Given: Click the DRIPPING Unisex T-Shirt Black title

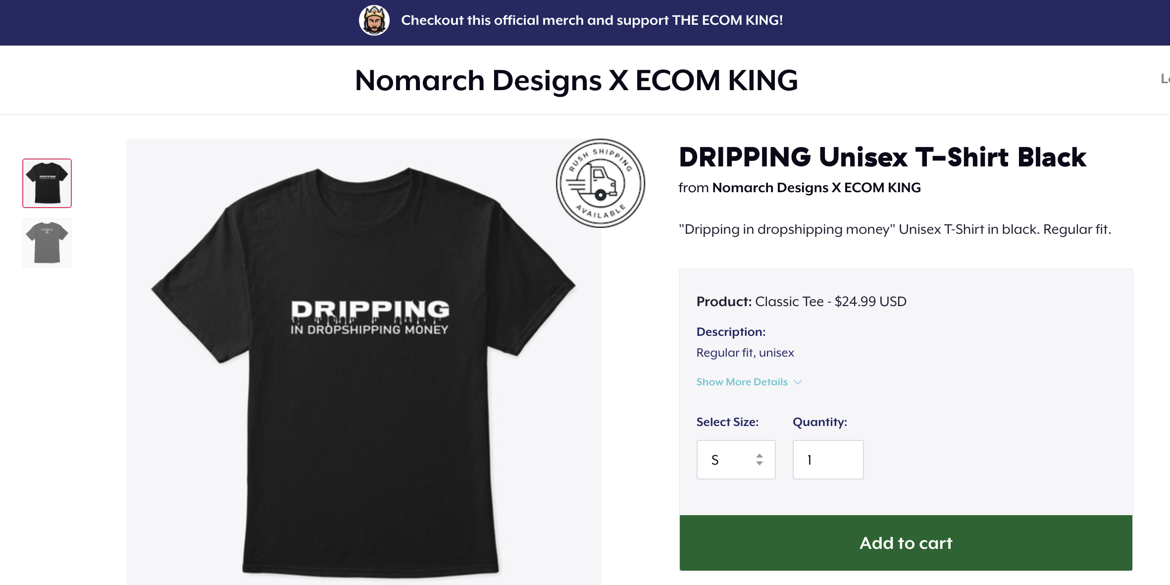Looking at the screenshot, I should tap(882, 158).
